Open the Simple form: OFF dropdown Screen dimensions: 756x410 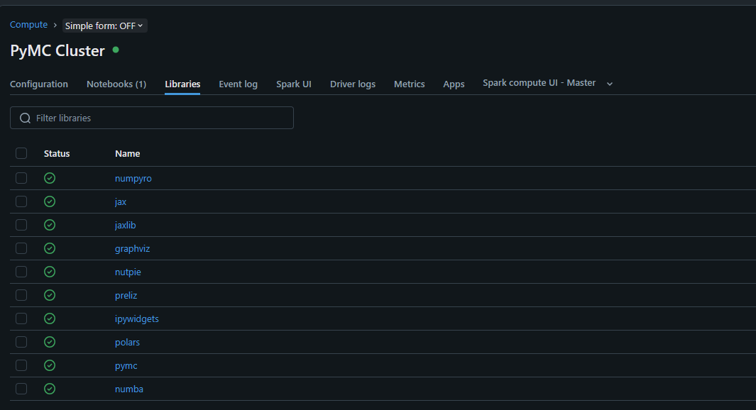[104, 26]
